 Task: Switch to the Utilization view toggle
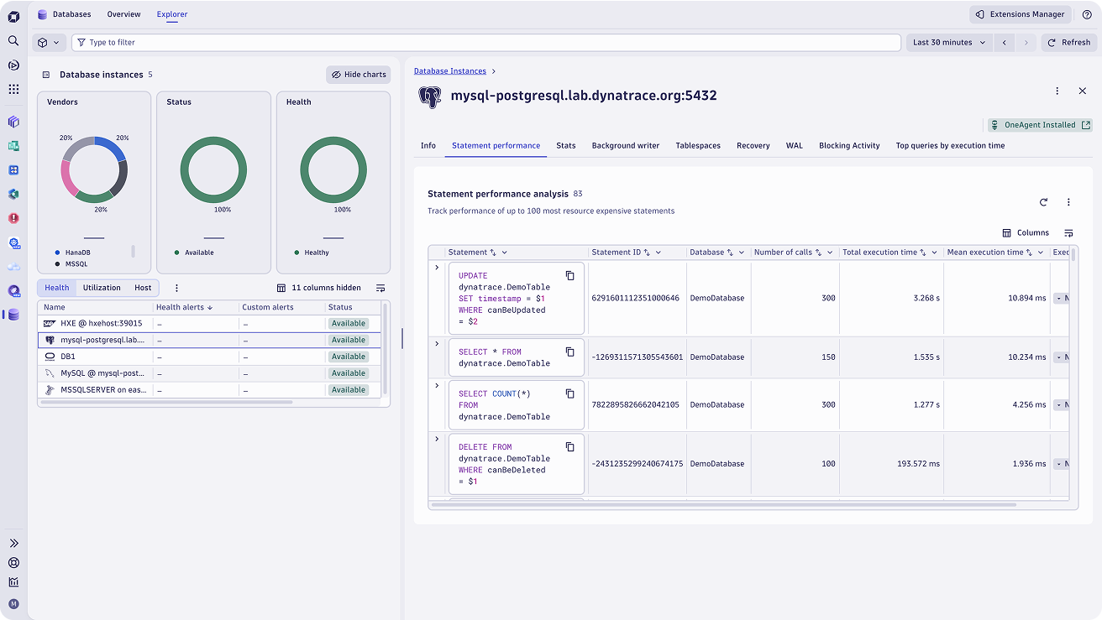click(102, 288)
